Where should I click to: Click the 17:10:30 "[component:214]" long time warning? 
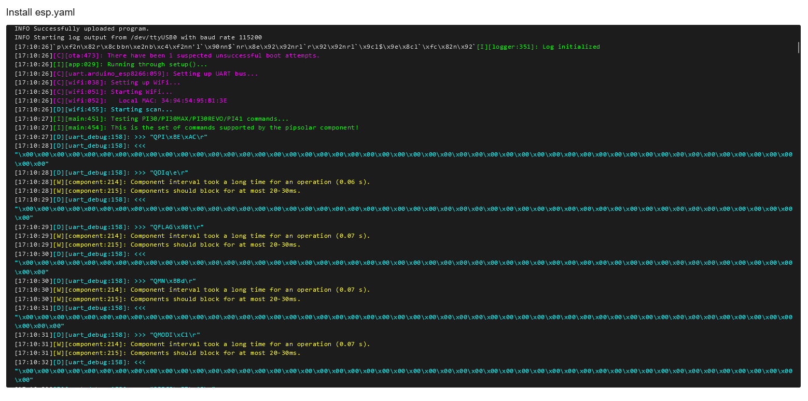tap(192, 290)
